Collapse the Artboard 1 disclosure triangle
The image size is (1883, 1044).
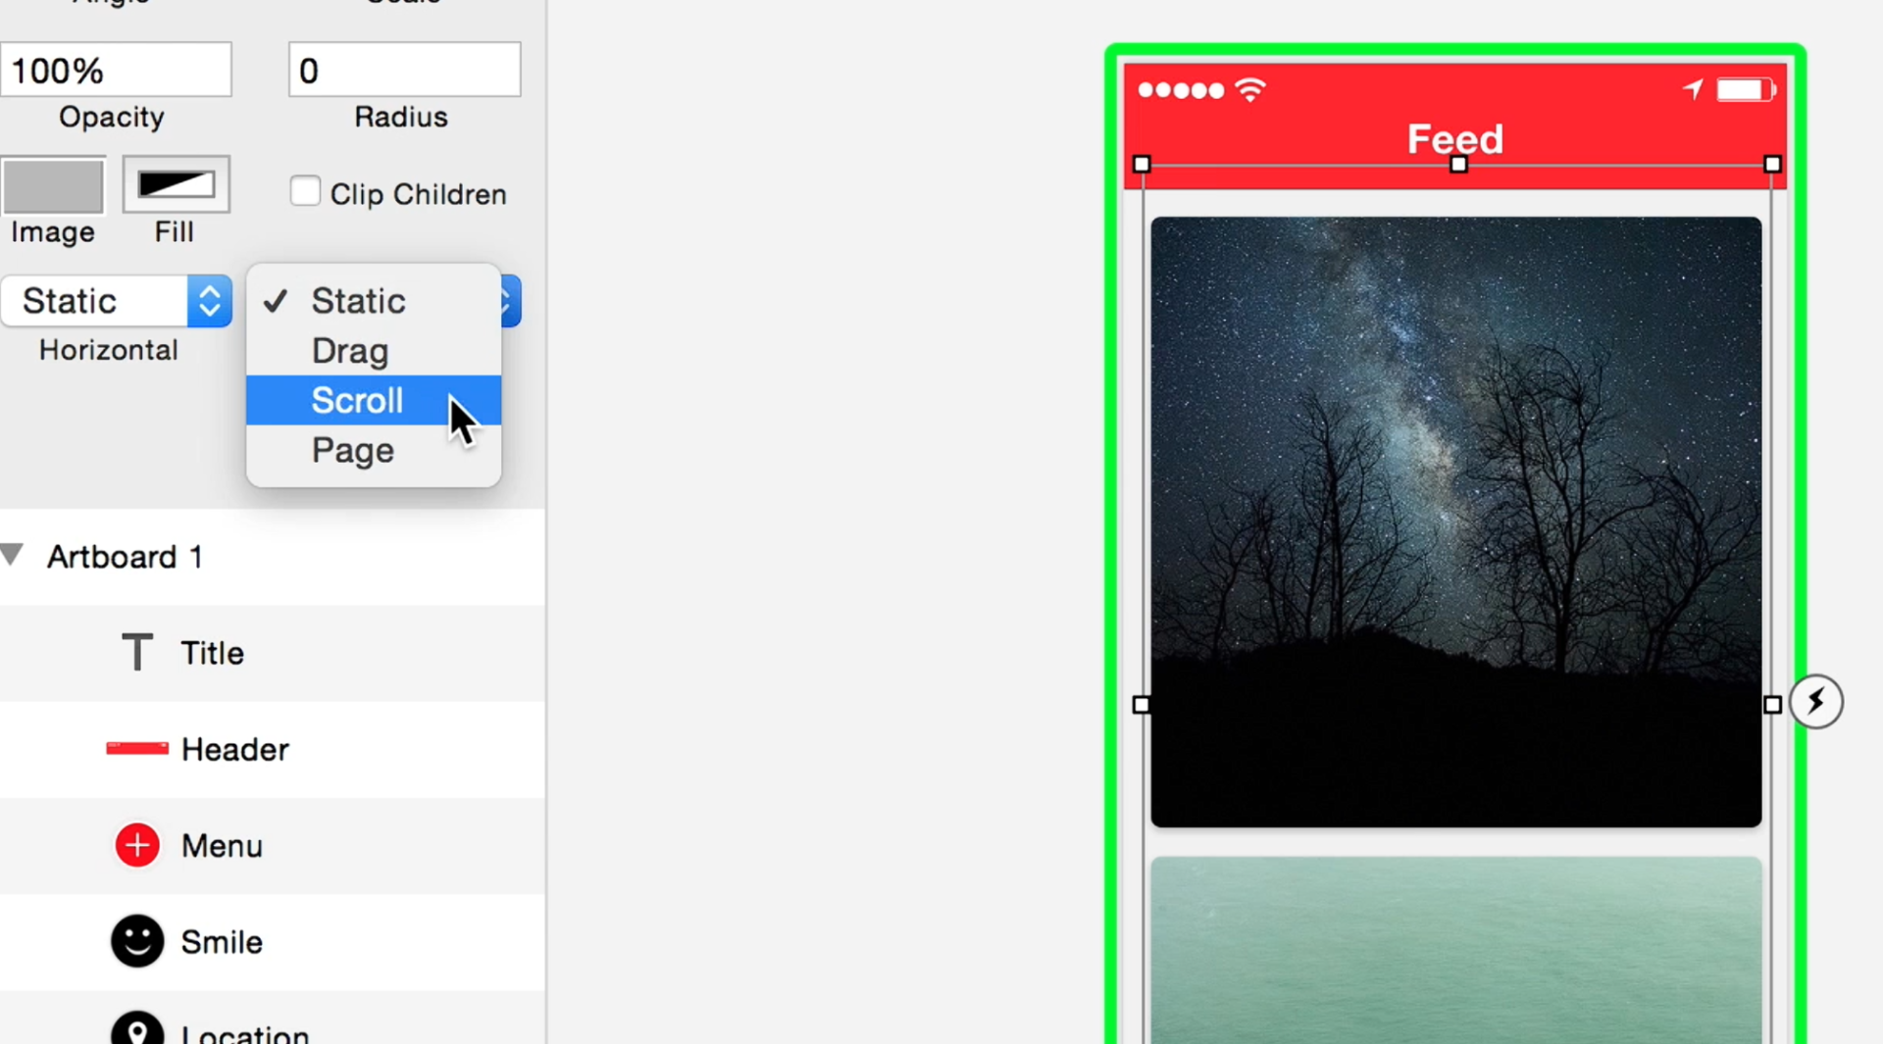(x=12, y=556)
